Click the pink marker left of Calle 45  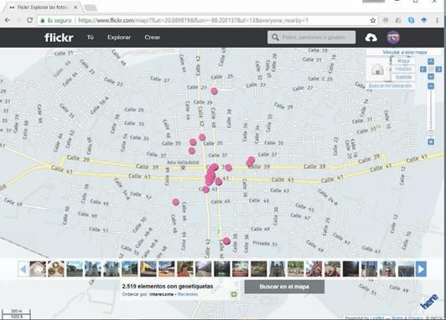pos(176,202)
